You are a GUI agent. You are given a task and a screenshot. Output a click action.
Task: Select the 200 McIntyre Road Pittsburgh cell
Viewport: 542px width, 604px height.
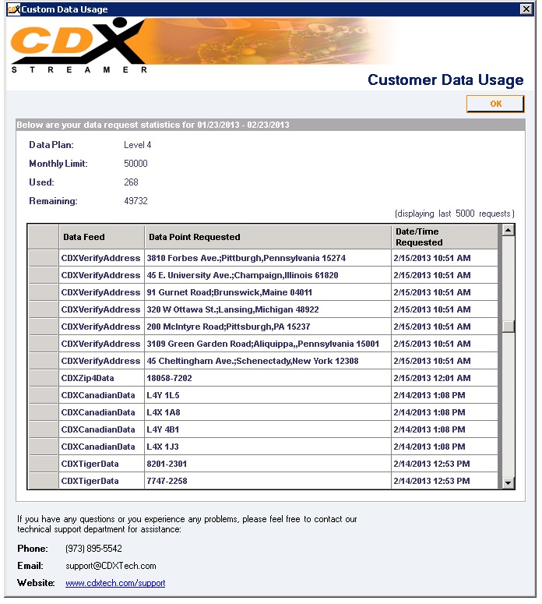coord(268,327)
